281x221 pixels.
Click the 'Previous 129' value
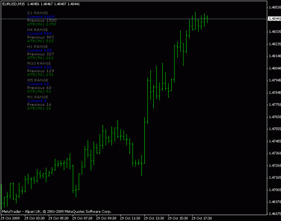tap(40, 71)
